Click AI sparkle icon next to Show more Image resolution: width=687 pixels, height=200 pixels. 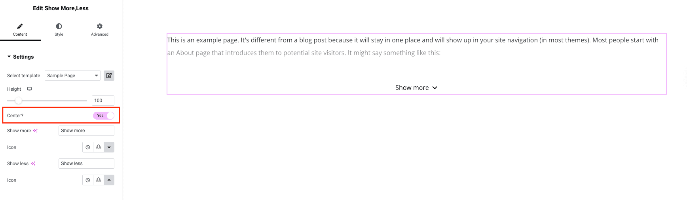coord(36,131)
